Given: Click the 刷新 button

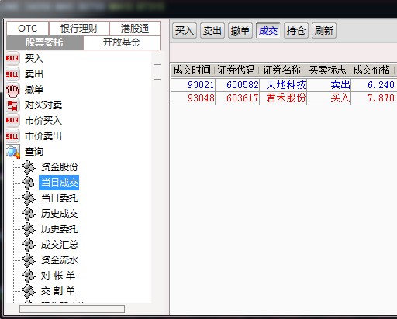Looking at the screenshot, I should pyautogui.click(x=324, y=31).
